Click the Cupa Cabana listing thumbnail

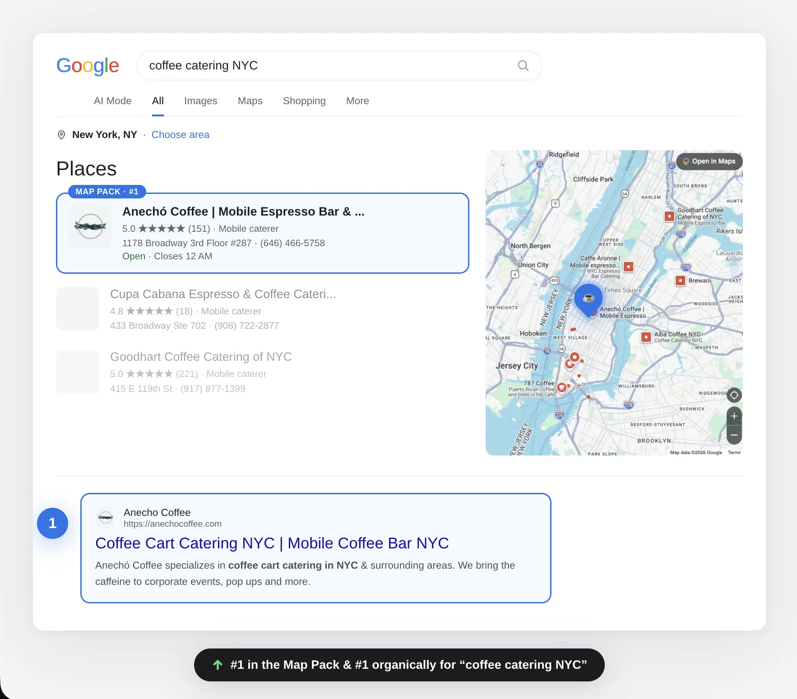(x=78, y=309)
